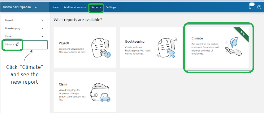The height and width of the screenshot is (113, 264).
Task: Open the Visma.net Expense app switcher dropdown
Action: [x=36, y=7]
